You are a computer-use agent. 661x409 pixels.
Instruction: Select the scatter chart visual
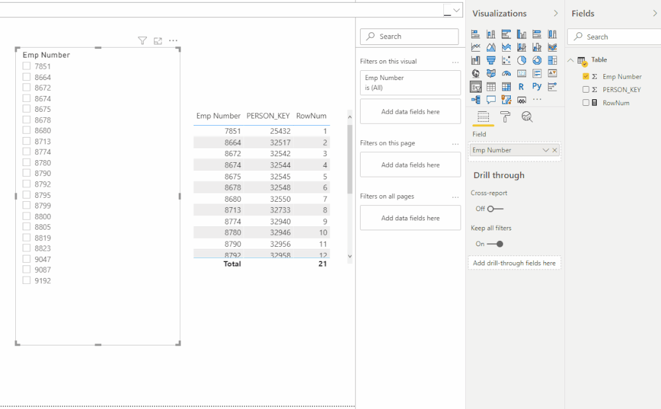tap(506, 60)
